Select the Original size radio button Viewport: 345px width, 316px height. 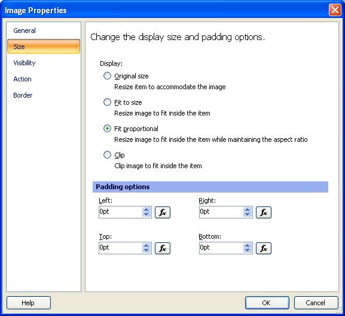coord(107,76)
